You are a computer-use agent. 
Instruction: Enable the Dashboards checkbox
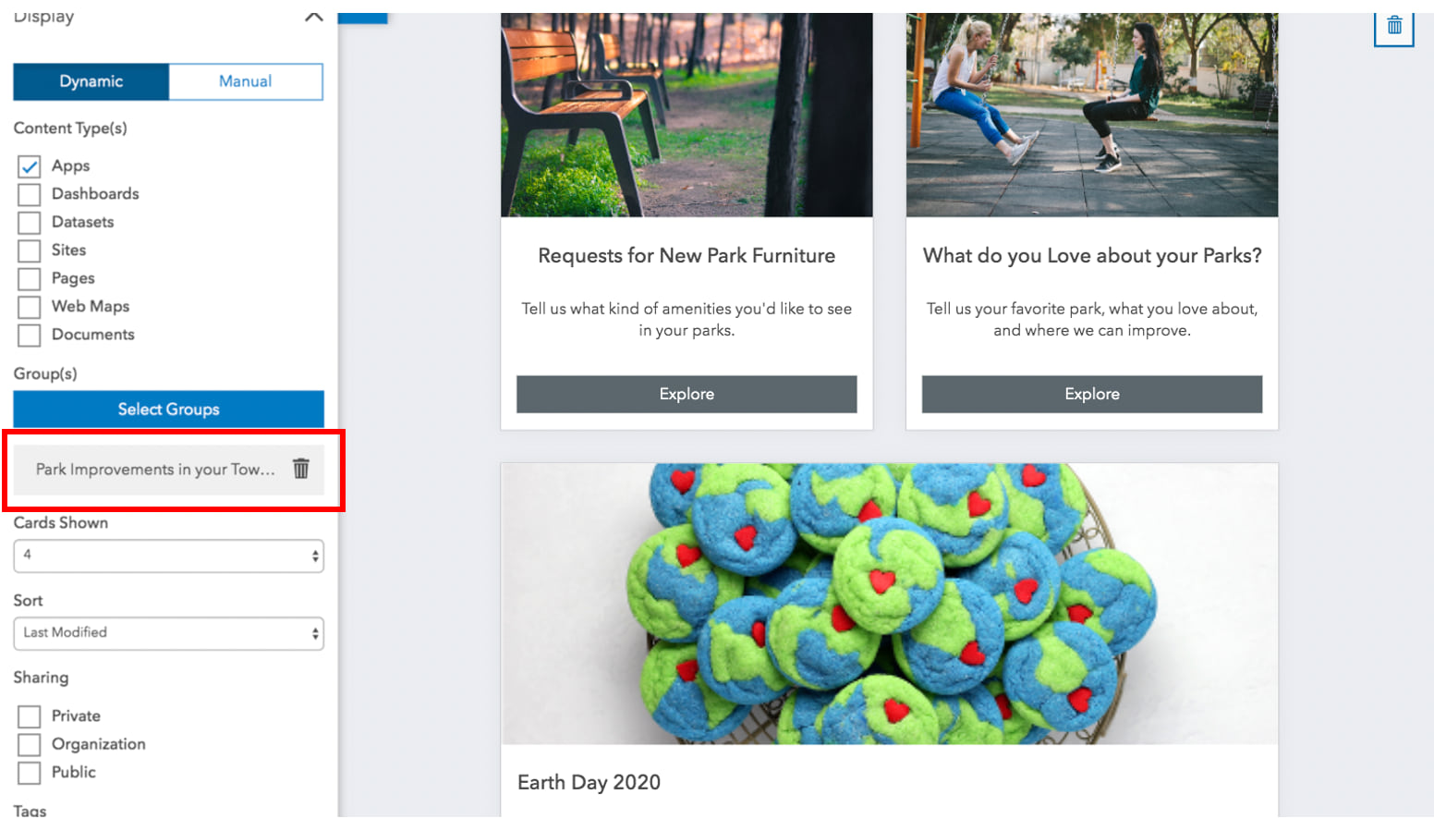[x=30, y=194]
